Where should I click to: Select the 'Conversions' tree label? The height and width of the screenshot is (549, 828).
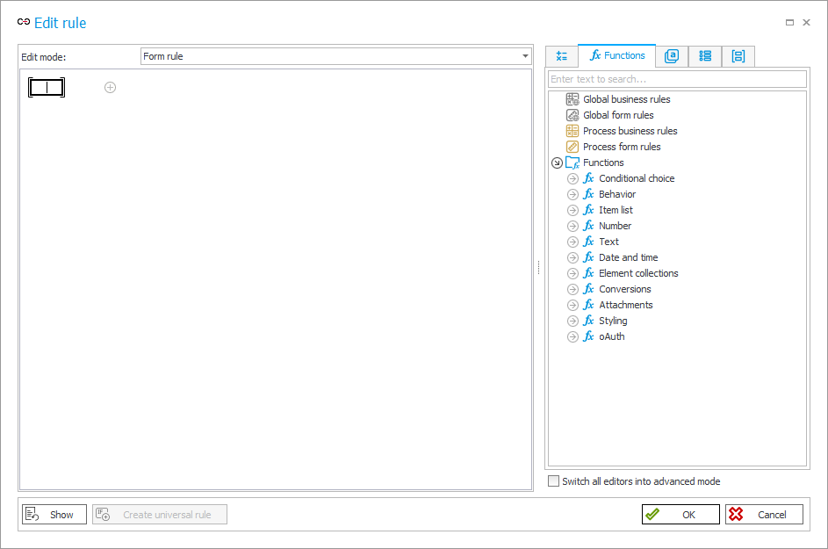tap(624, 290)
